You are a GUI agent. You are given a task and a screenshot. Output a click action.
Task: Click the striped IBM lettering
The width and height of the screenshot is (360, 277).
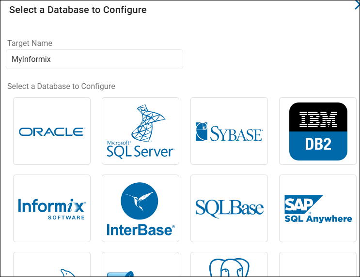[x=318, y=118]
